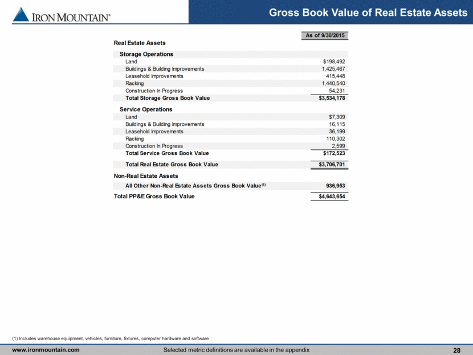The image size is (473, 355).
Task: Click the Total Real Estate value $3,706,701
Action: (x=328, y=165)
